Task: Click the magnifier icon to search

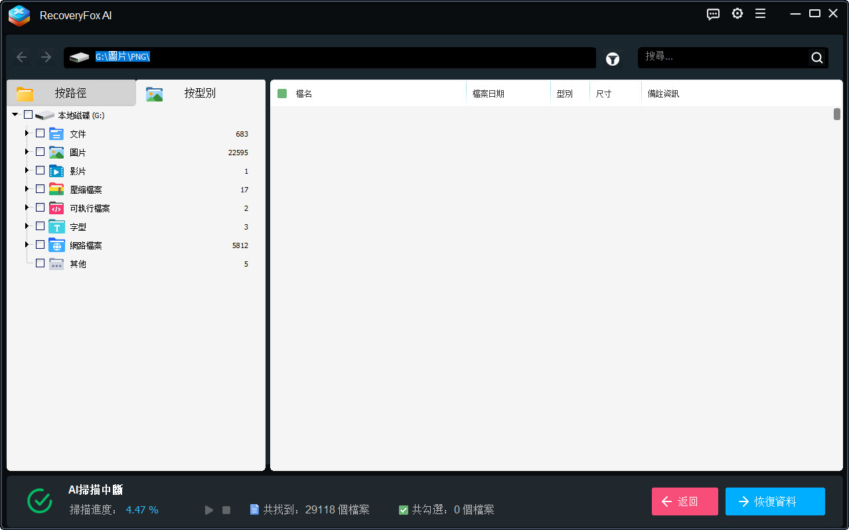Action: click(816, 57)
